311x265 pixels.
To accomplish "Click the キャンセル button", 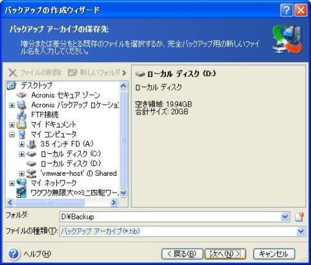I will [x=274, y=254].
